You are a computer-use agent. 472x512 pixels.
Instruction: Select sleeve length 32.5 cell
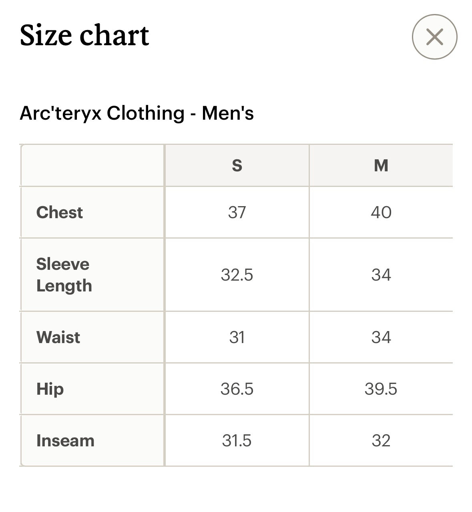point(237,275)
